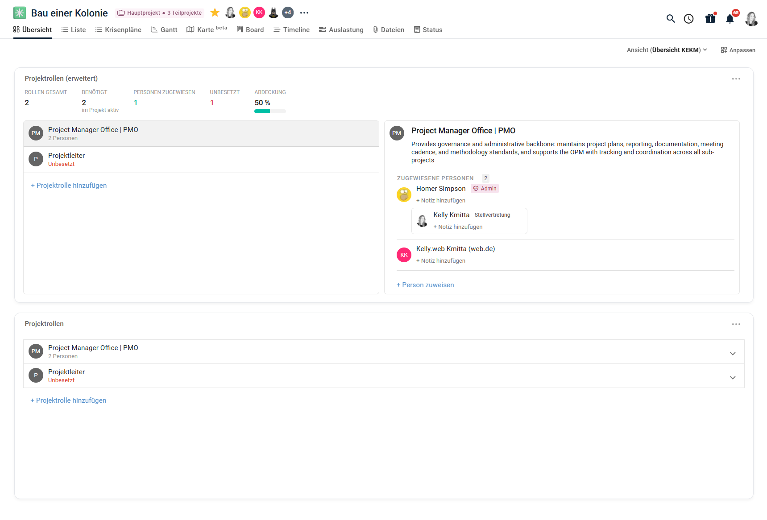767x520 pixels.
Task: Switch to the Übersicht tab
Action: (33, 29)
